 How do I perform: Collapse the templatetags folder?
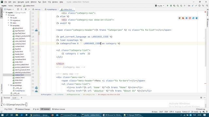[8, 85]
